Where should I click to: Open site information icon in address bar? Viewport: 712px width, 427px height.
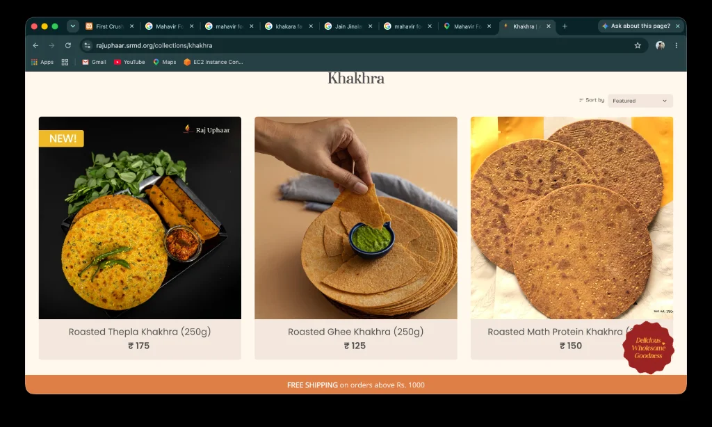[x=87, y=45]
